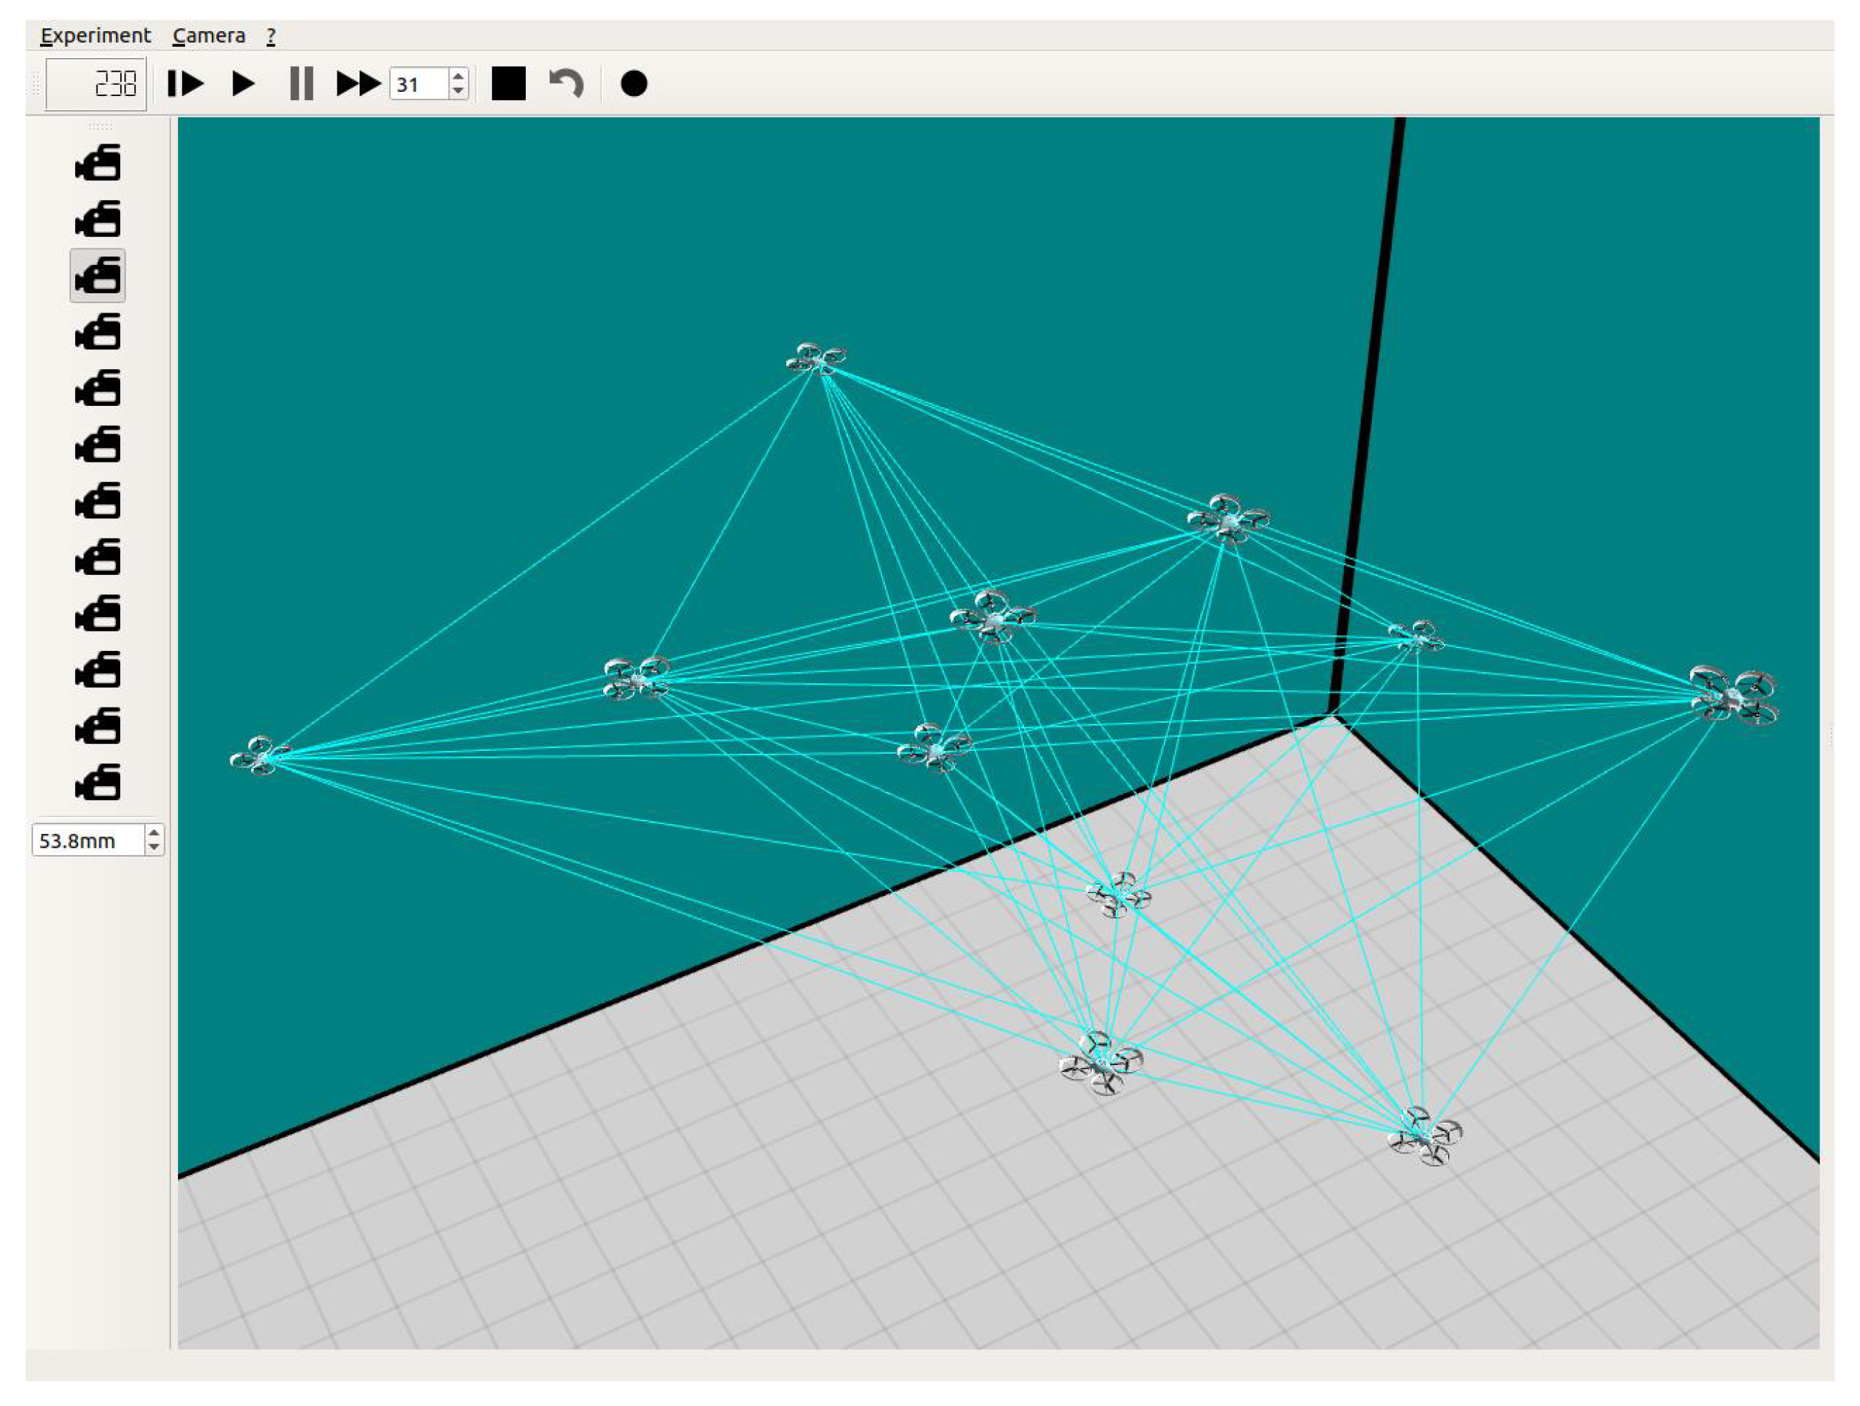
Task: Increase the fast-forward step value of 31
Action: pyautogui.click(x=458, y=77)
